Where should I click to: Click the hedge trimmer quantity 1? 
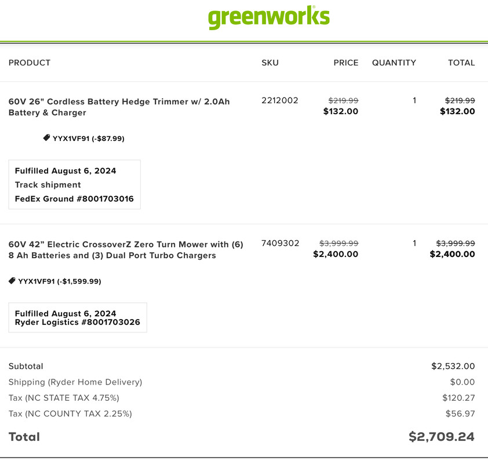point(414,100)
